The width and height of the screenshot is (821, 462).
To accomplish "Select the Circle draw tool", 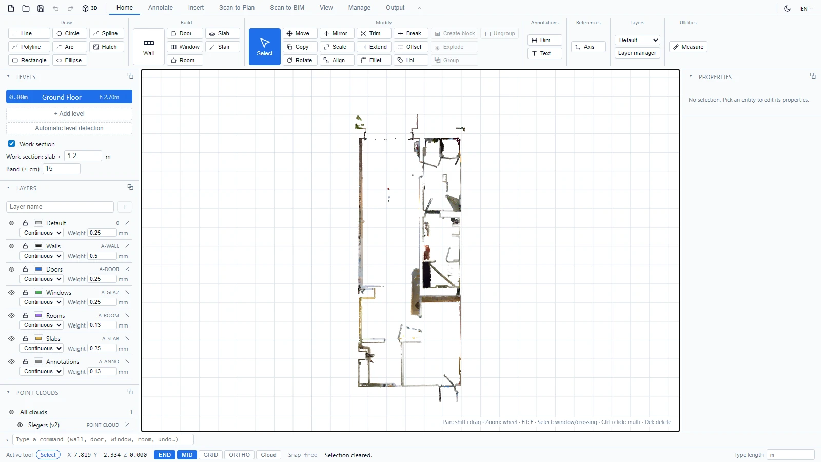I will [x=69, y=33].
